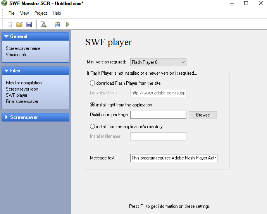Choose install from the application's directory
267x214 pixels.
[92, 127]
